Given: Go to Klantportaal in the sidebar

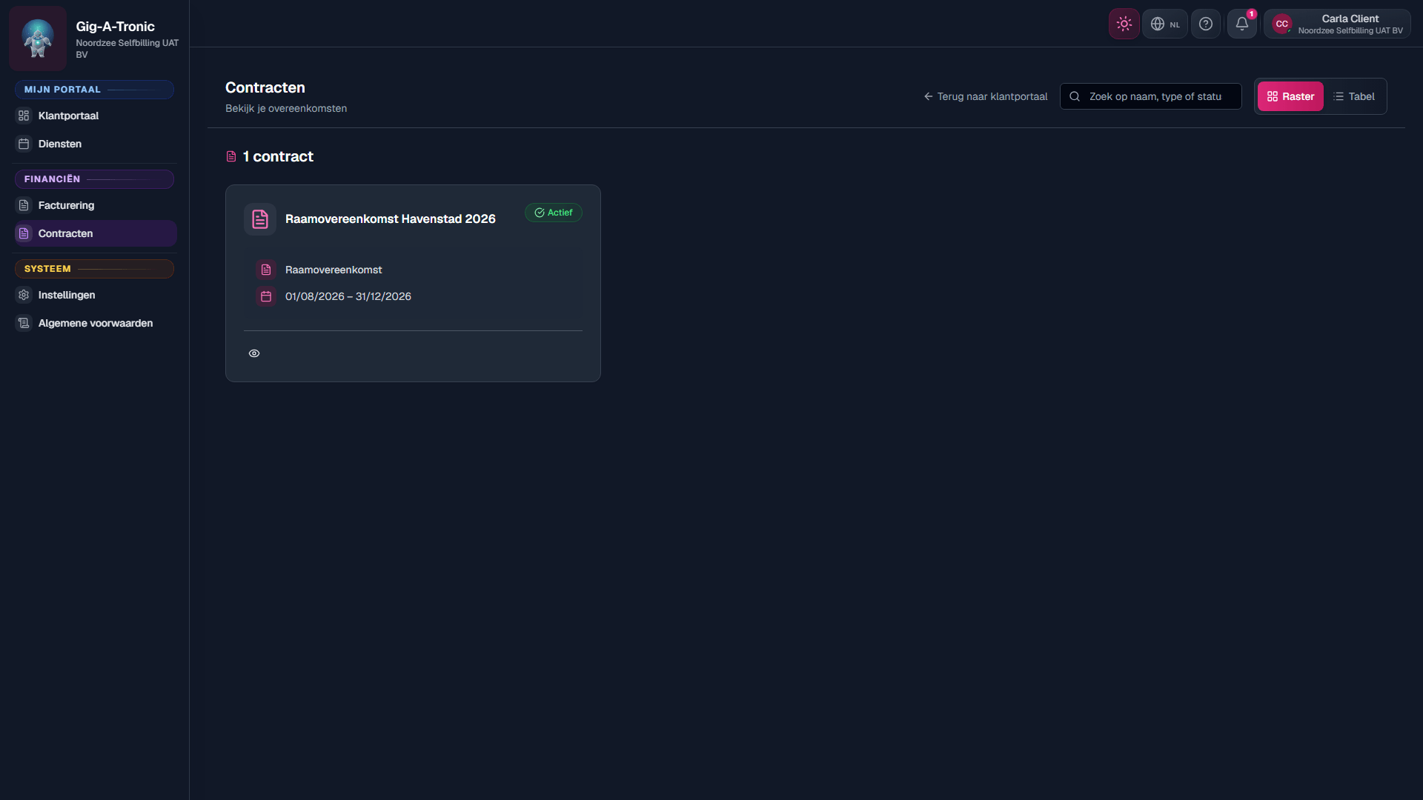Looking at the screenshot, I should pos(96,116).
